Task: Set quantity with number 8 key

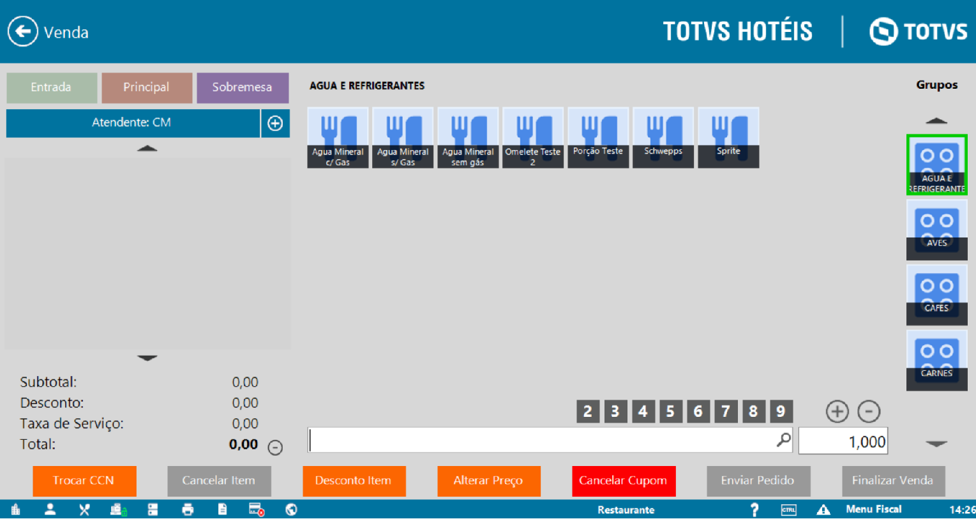Action: pyautogui.click(x=753, y=412)
